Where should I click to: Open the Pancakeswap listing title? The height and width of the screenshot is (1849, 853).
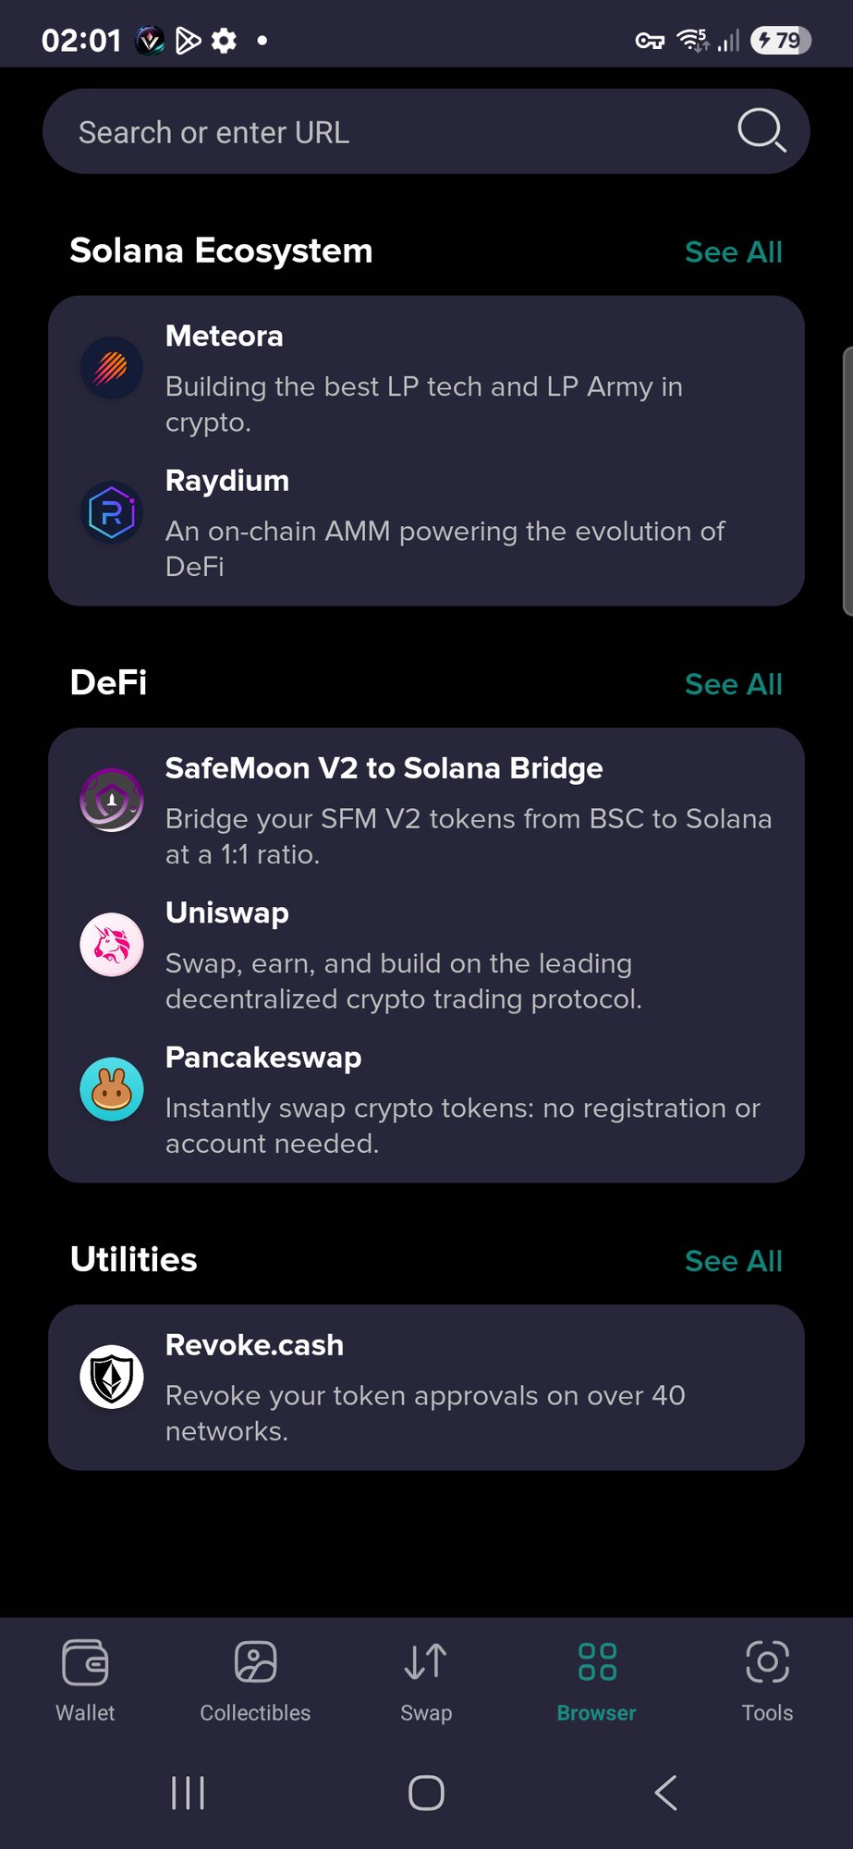(263, 1058)
